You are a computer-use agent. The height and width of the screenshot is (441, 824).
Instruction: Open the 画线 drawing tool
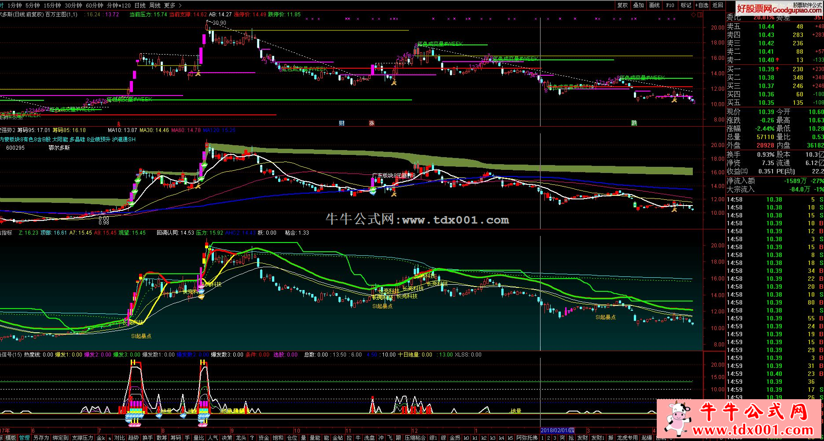coord(655,5)
